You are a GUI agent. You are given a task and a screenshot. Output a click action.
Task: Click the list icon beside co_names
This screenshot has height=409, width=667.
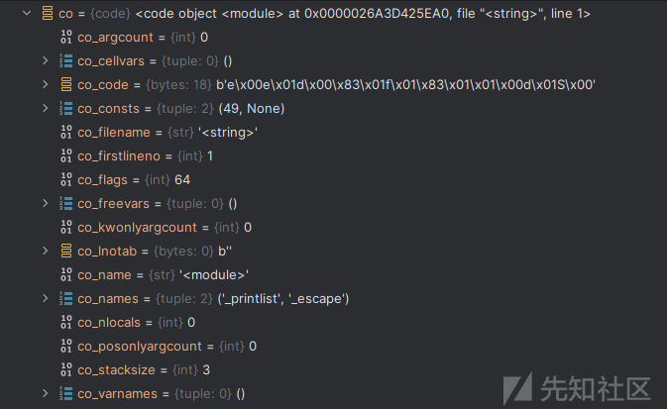[x=66, y=298]
